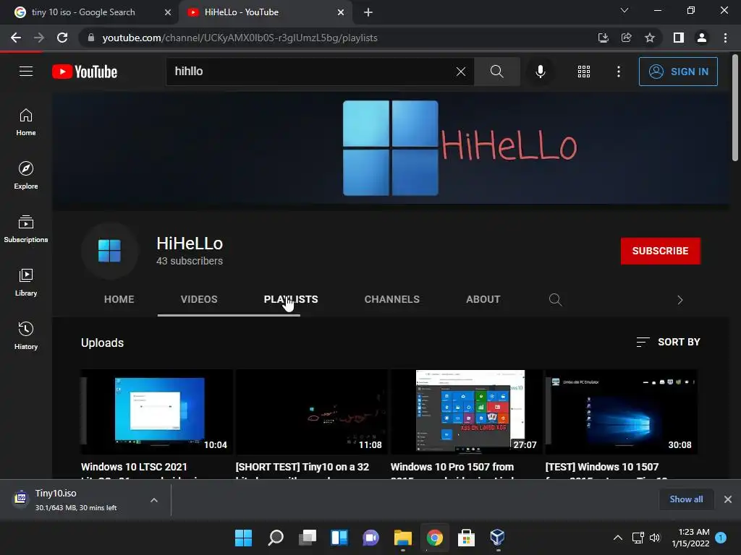This screenshot has width=741, height=555.
Task: Open the Chrome profile icon
Action: pos(702,38)
